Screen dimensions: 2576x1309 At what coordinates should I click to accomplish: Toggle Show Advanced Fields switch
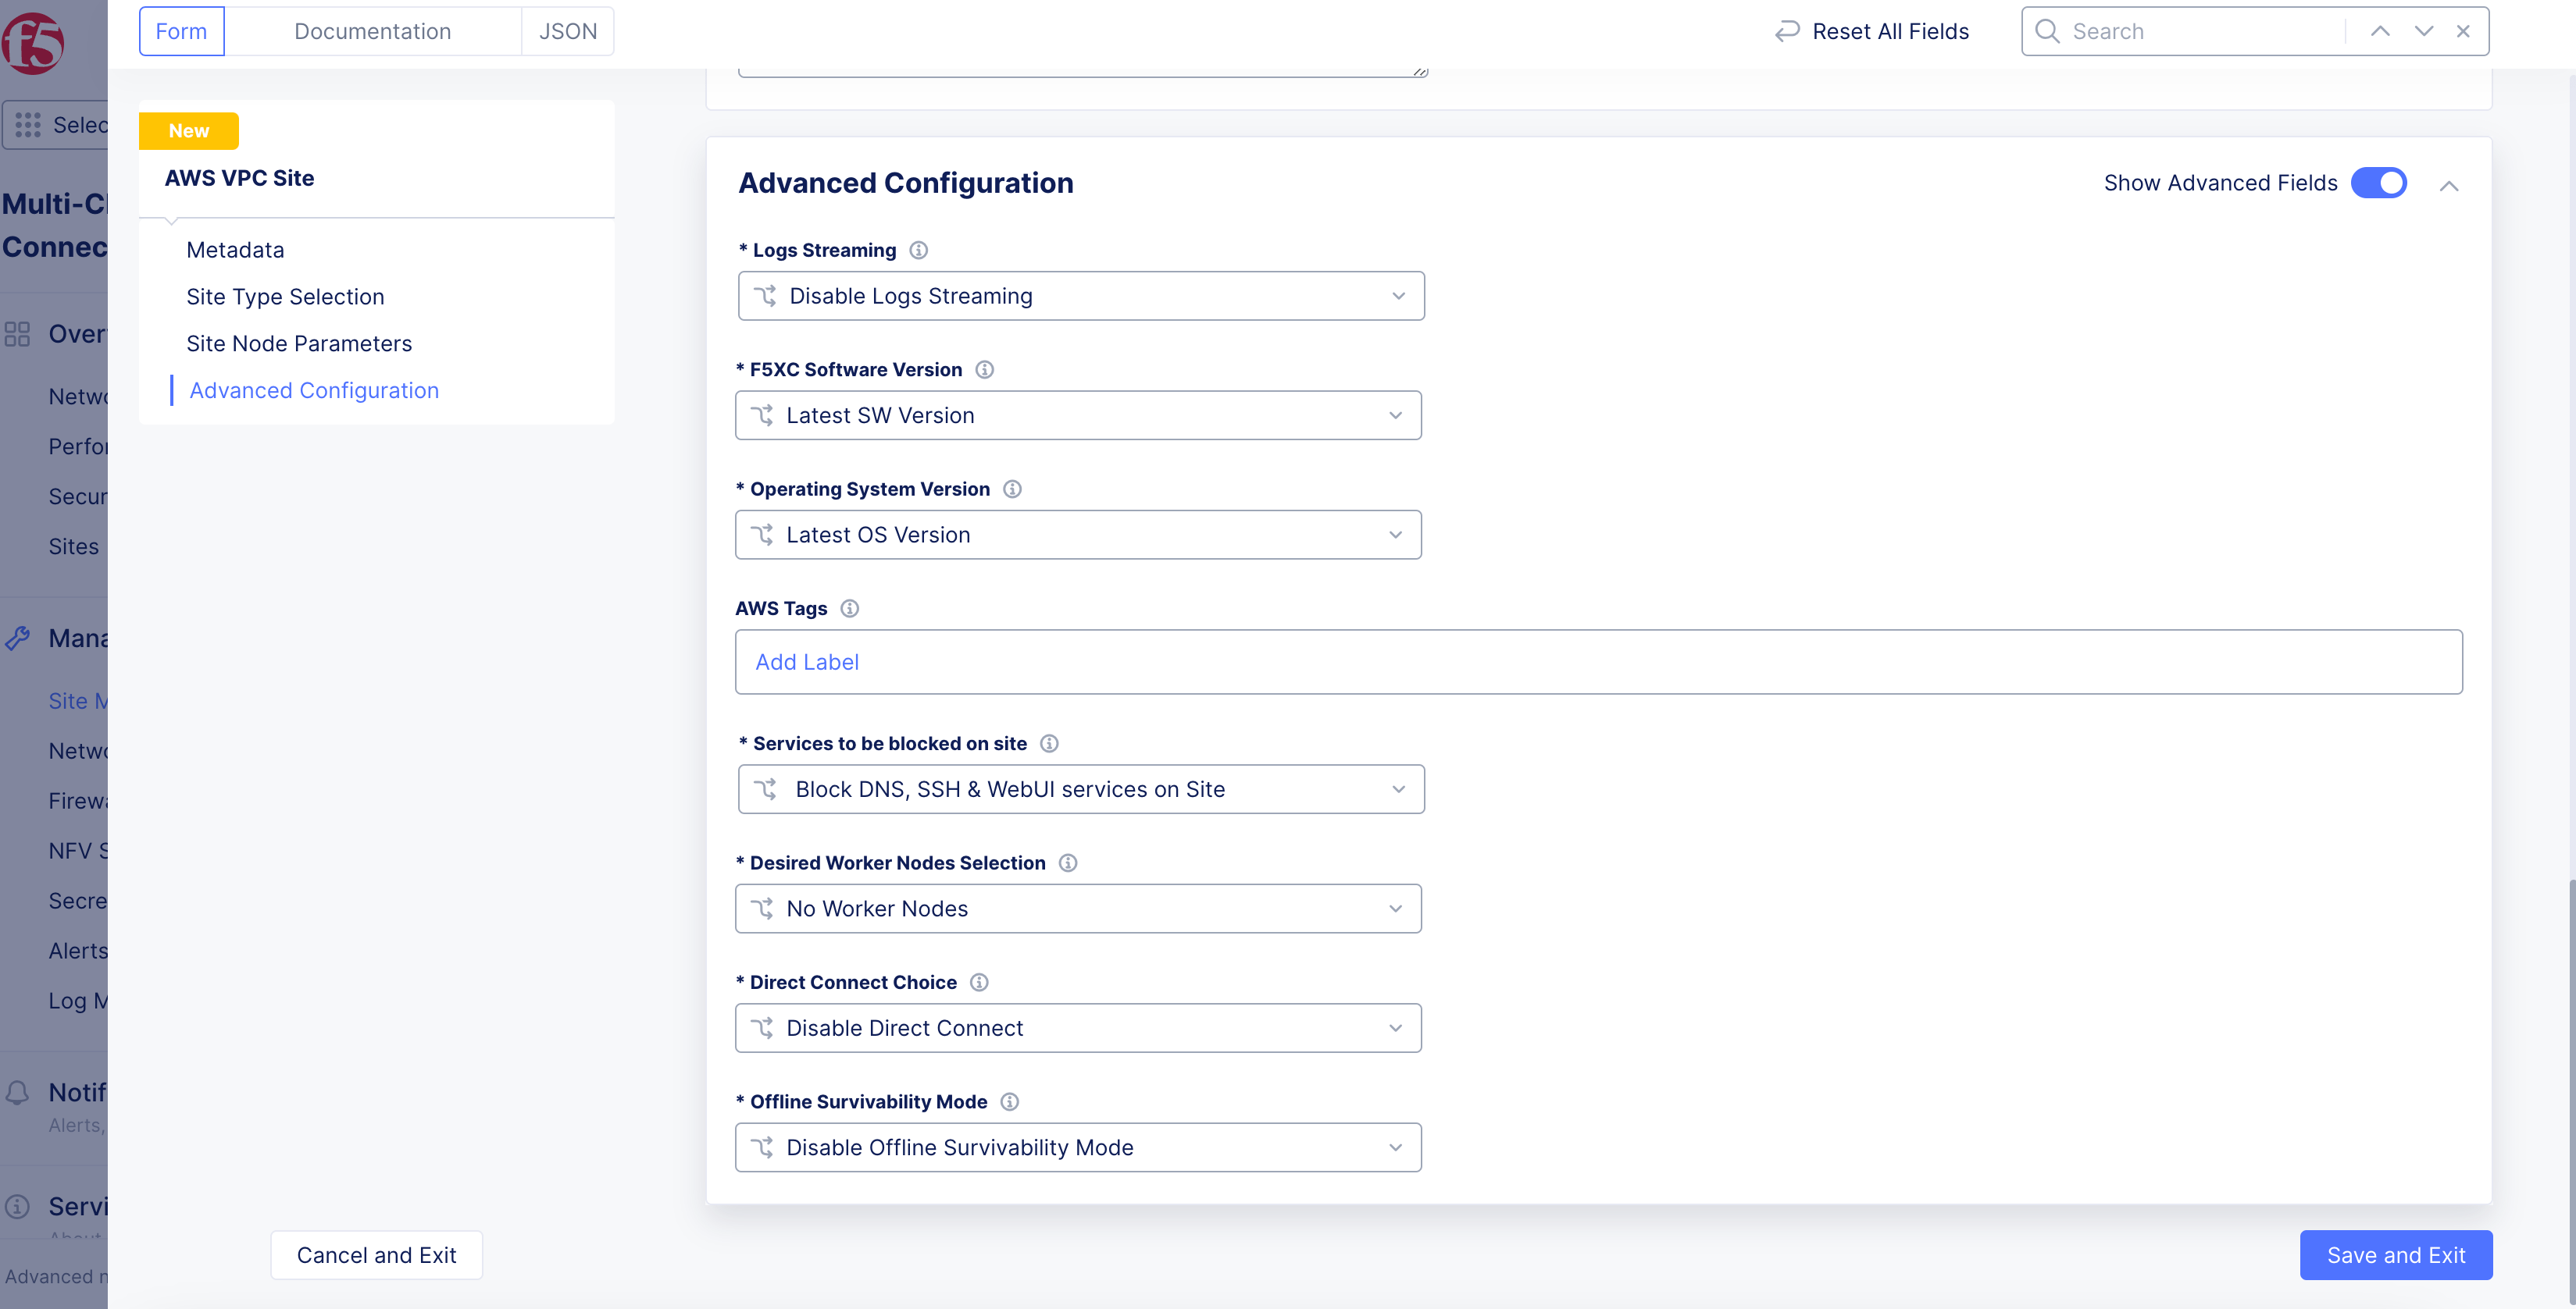click(x=2378, y=183)
